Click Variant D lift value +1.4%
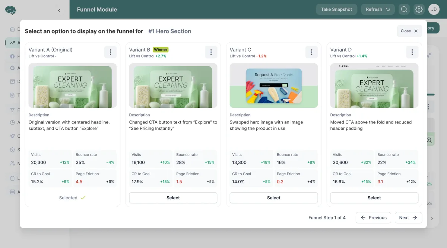This screenshot has height=248, width=447. 362,56
